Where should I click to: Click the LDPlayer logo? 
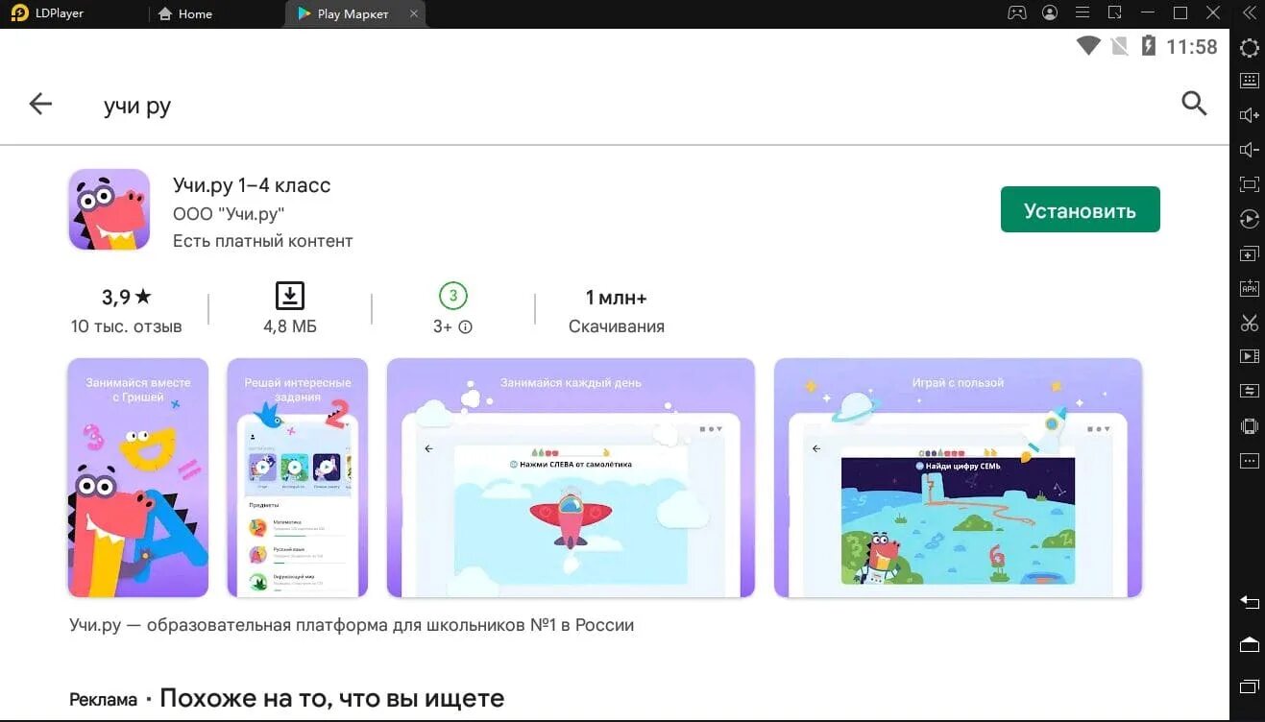[x=18, y=13]
